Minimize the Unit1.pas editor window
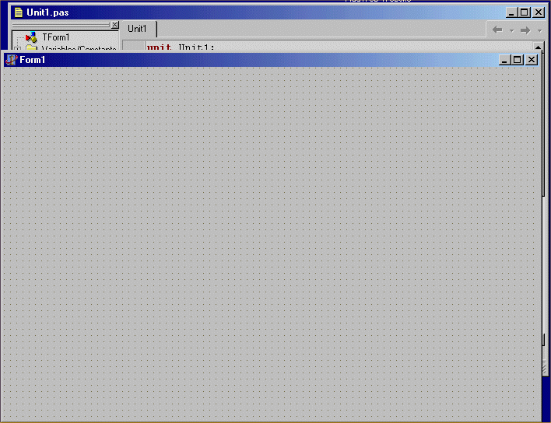 (511, 12)
